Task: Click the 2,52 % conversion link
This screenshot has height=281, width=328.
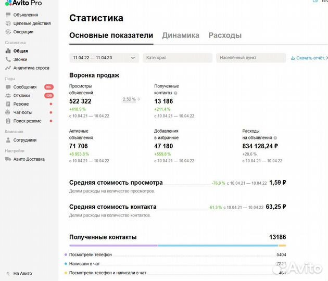Action: click(x=129, y=99)
